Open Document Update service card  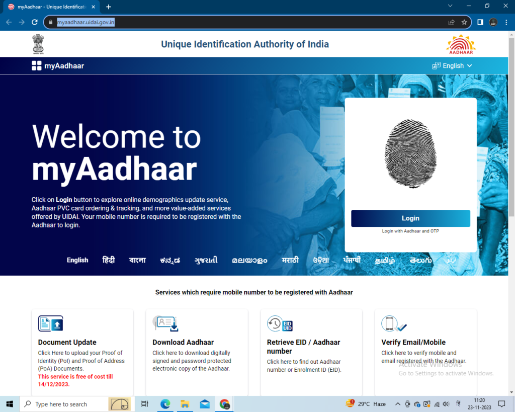(x=82, y=352)
